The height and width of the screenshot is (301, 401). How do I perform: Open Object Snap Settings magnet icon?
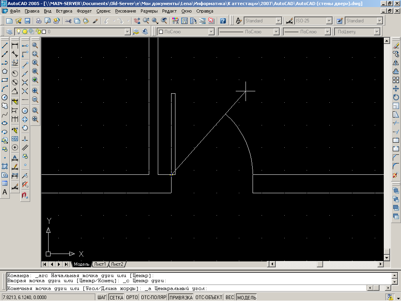[25, 195]
